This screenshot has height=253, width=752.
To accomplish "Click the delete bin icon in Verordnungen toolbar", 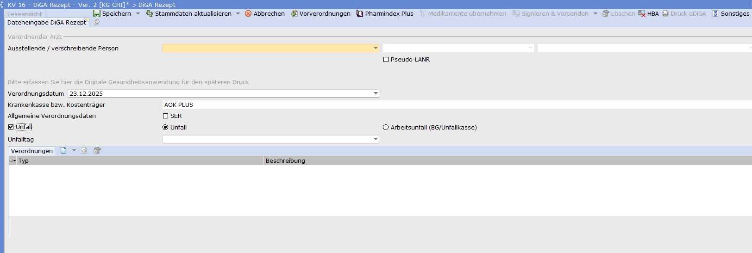I will pyautogui.click(x=97, y=150).
